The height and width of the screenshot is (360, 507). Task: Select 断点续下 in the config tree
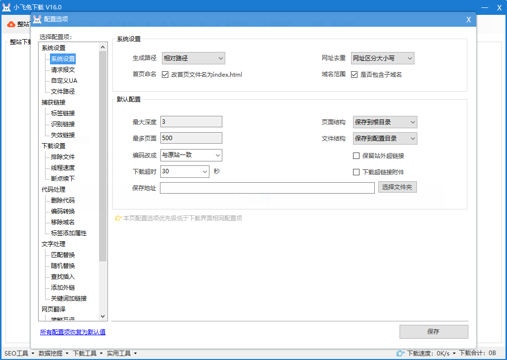63,179
